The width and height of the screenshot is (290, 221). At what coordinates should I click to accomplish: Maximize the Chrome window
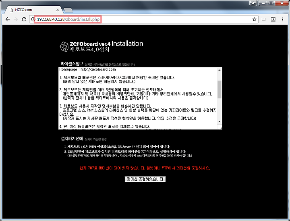271,3
